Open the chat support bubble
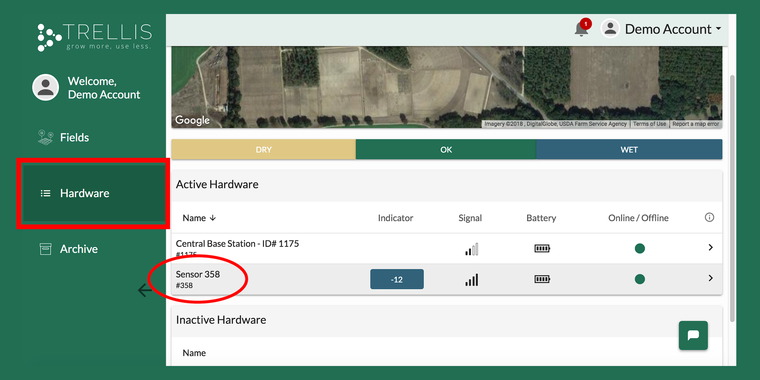 693,335
